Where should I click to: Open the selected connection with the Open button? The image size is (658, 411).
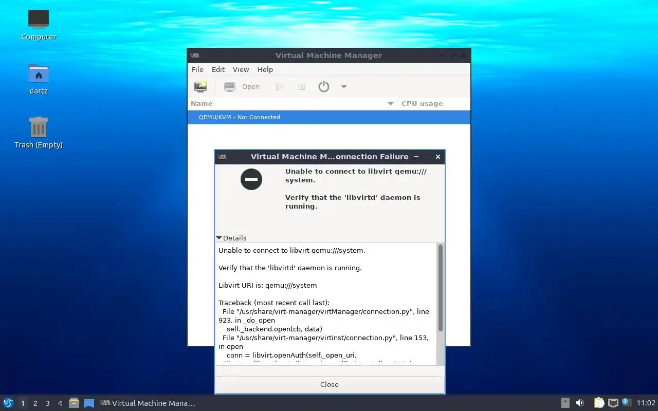point(242,87)
